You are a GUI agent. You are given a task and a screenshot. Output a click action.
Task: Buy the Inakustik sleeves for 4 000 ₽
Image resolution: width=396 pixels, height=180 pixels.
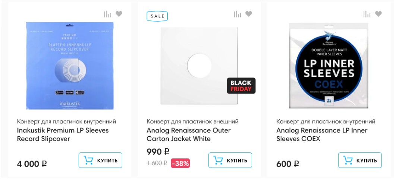[x=100, y=160]
